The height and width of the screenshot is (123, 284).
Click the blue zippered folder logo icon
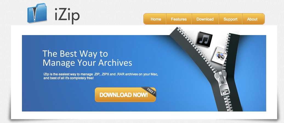coord(37,13)
